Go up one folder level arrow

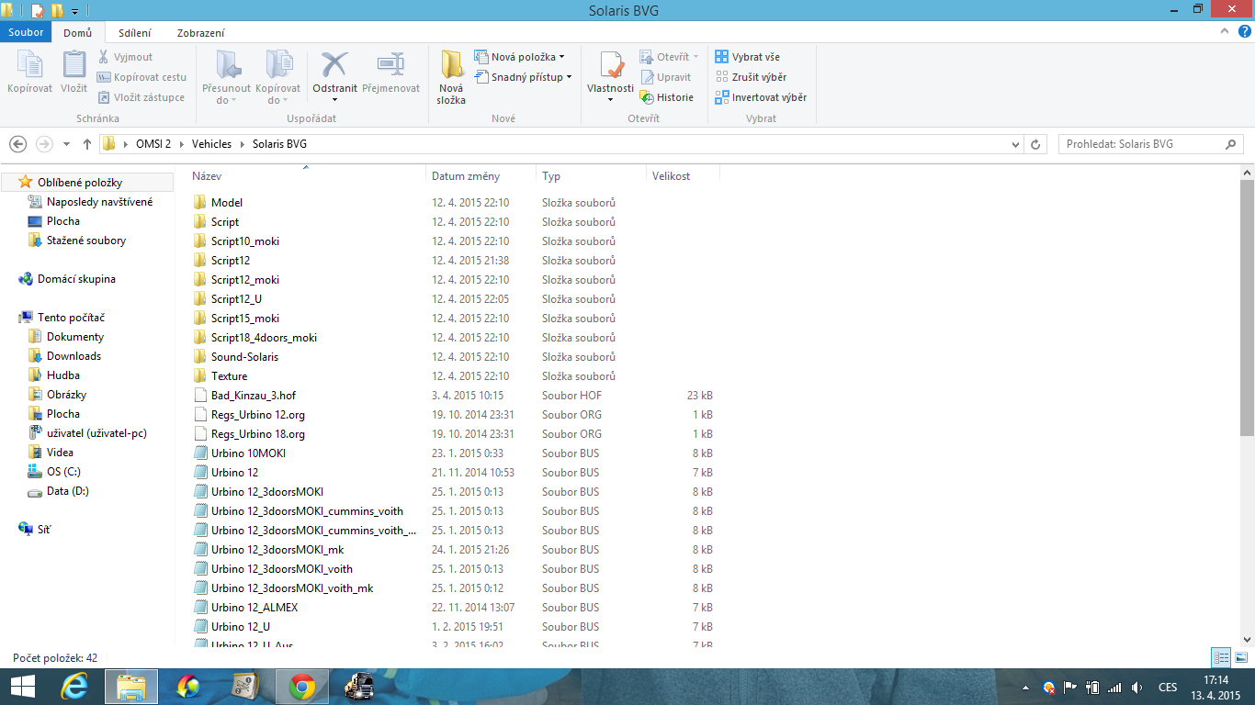tap(87, 144)
